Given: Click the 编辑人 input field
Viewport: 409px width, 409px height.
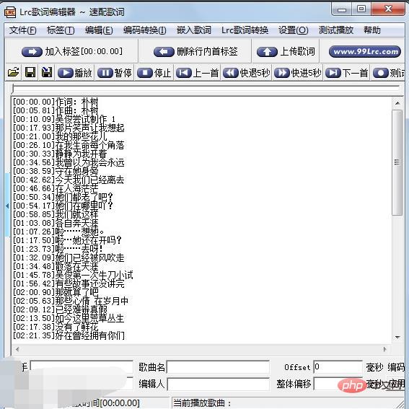Looking at the screenshot, I should [x=218, y=384].
